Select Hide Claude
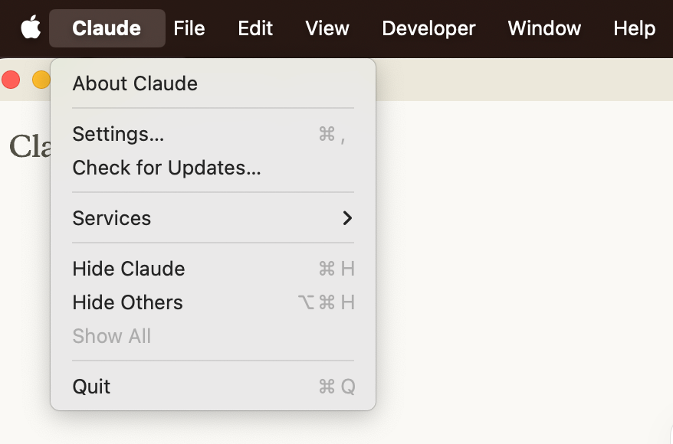The image size is (673, 444). pos(129,269)
